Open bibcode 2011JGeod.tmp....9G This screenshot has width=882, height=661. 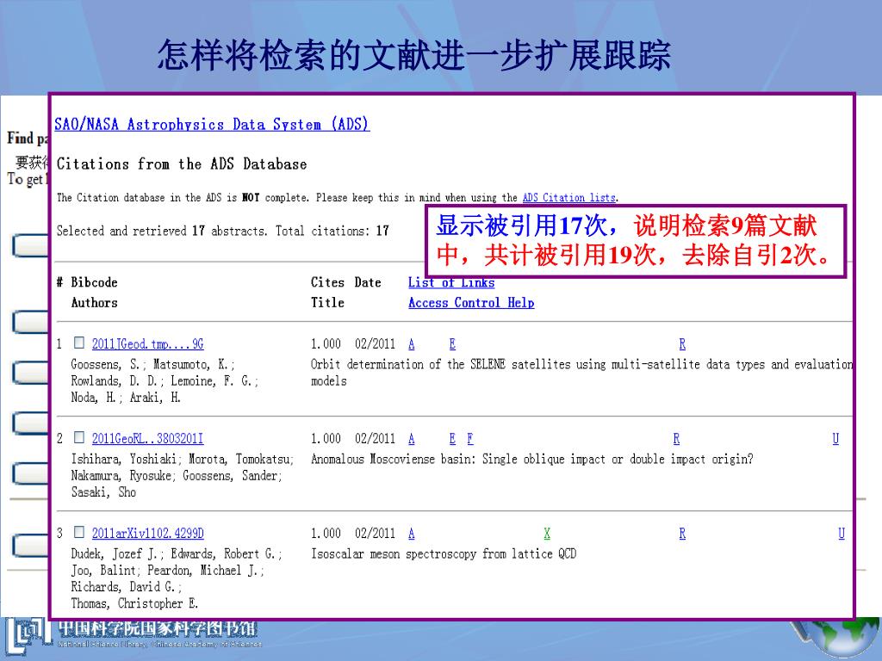pos(148,344)
